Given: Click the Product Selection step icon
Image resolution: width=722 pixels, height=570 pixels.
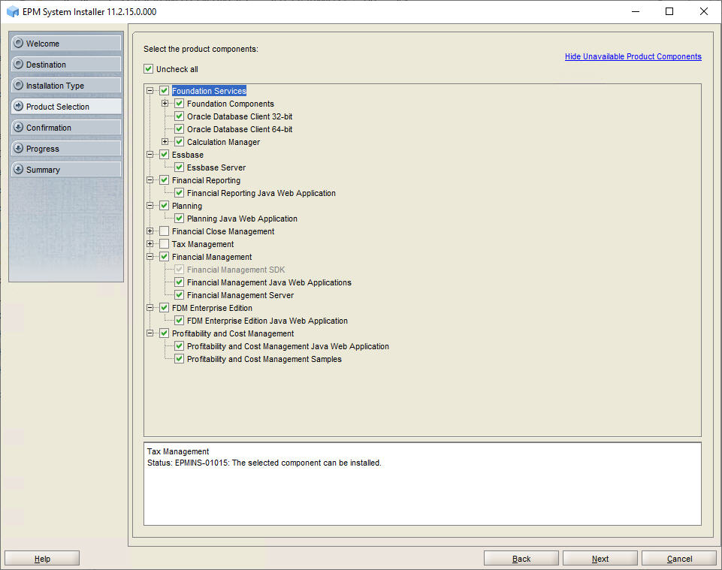Looking at the screenshot, I should coord(19,106).
